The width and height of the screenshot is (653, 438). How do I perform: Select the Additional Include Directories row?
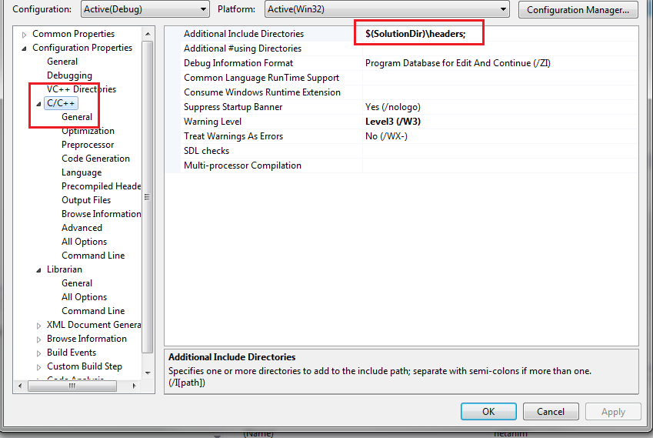click(401, 34)
